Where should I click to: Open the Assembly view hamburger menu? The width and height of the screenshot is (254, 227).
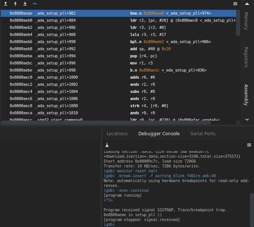235,4
